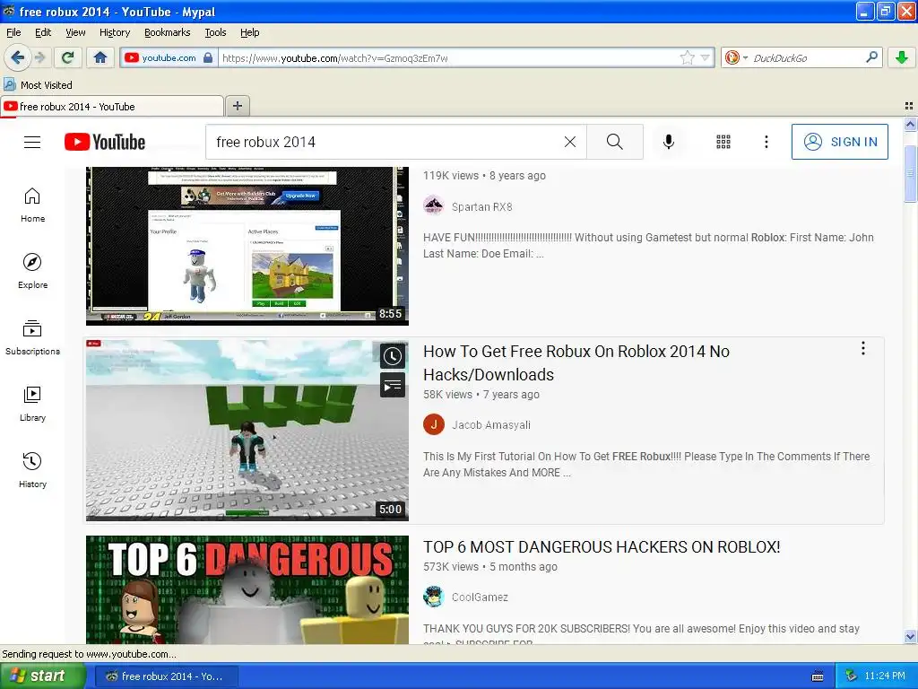Open Jacob Amasyali channel avatar
The width and height of the screenshot is (918, 689).
pyautogui.click(x=434, y=424)
